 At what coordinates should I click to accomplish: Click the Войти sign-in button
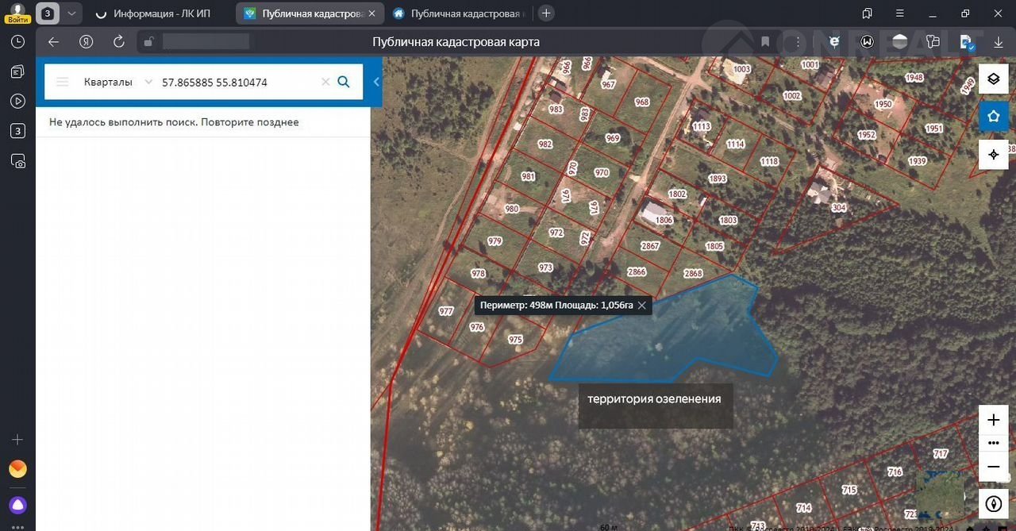coord(17,13)
